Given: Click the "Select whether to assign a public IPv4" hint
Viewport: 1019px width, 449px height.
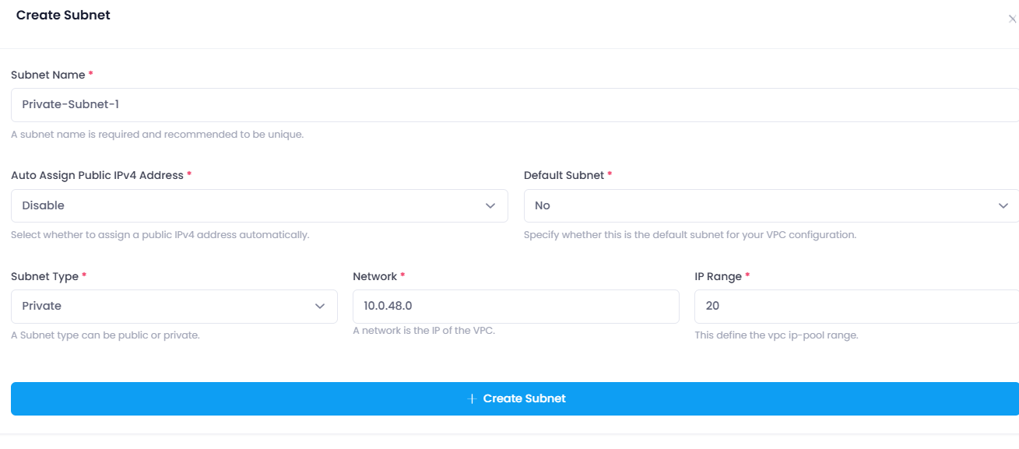Looking at the screenshot, I should (x=160, y=234).
